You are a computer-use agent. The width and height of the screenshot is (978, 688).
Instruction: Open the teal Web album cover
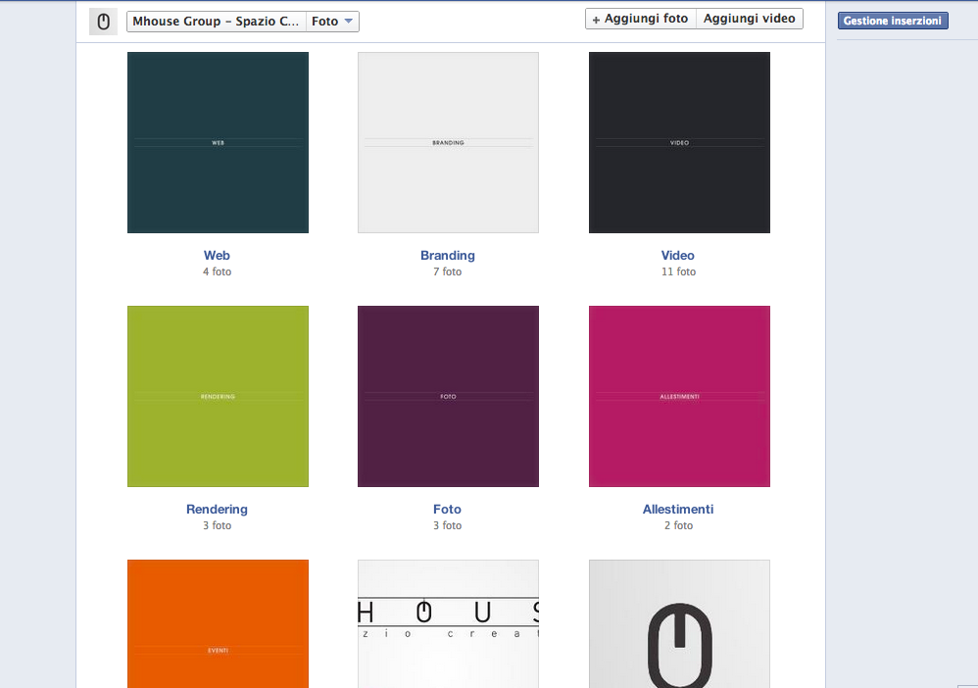click(218, 142)
